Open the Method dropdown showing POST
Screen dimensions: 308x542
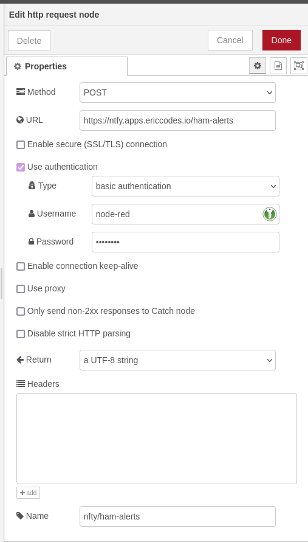tap(177, 92)
